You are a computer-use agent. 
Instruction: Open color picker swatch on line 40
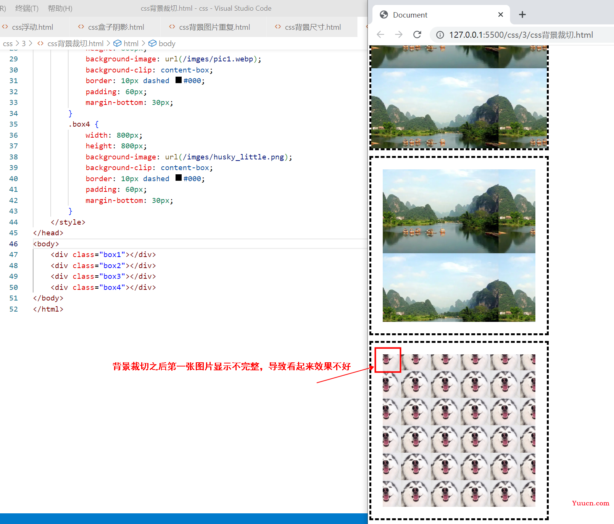coord(179,178)
